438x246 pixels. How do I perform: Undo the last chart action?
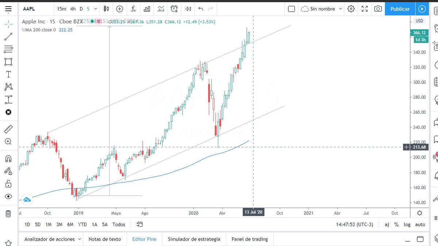coord(200,9)
